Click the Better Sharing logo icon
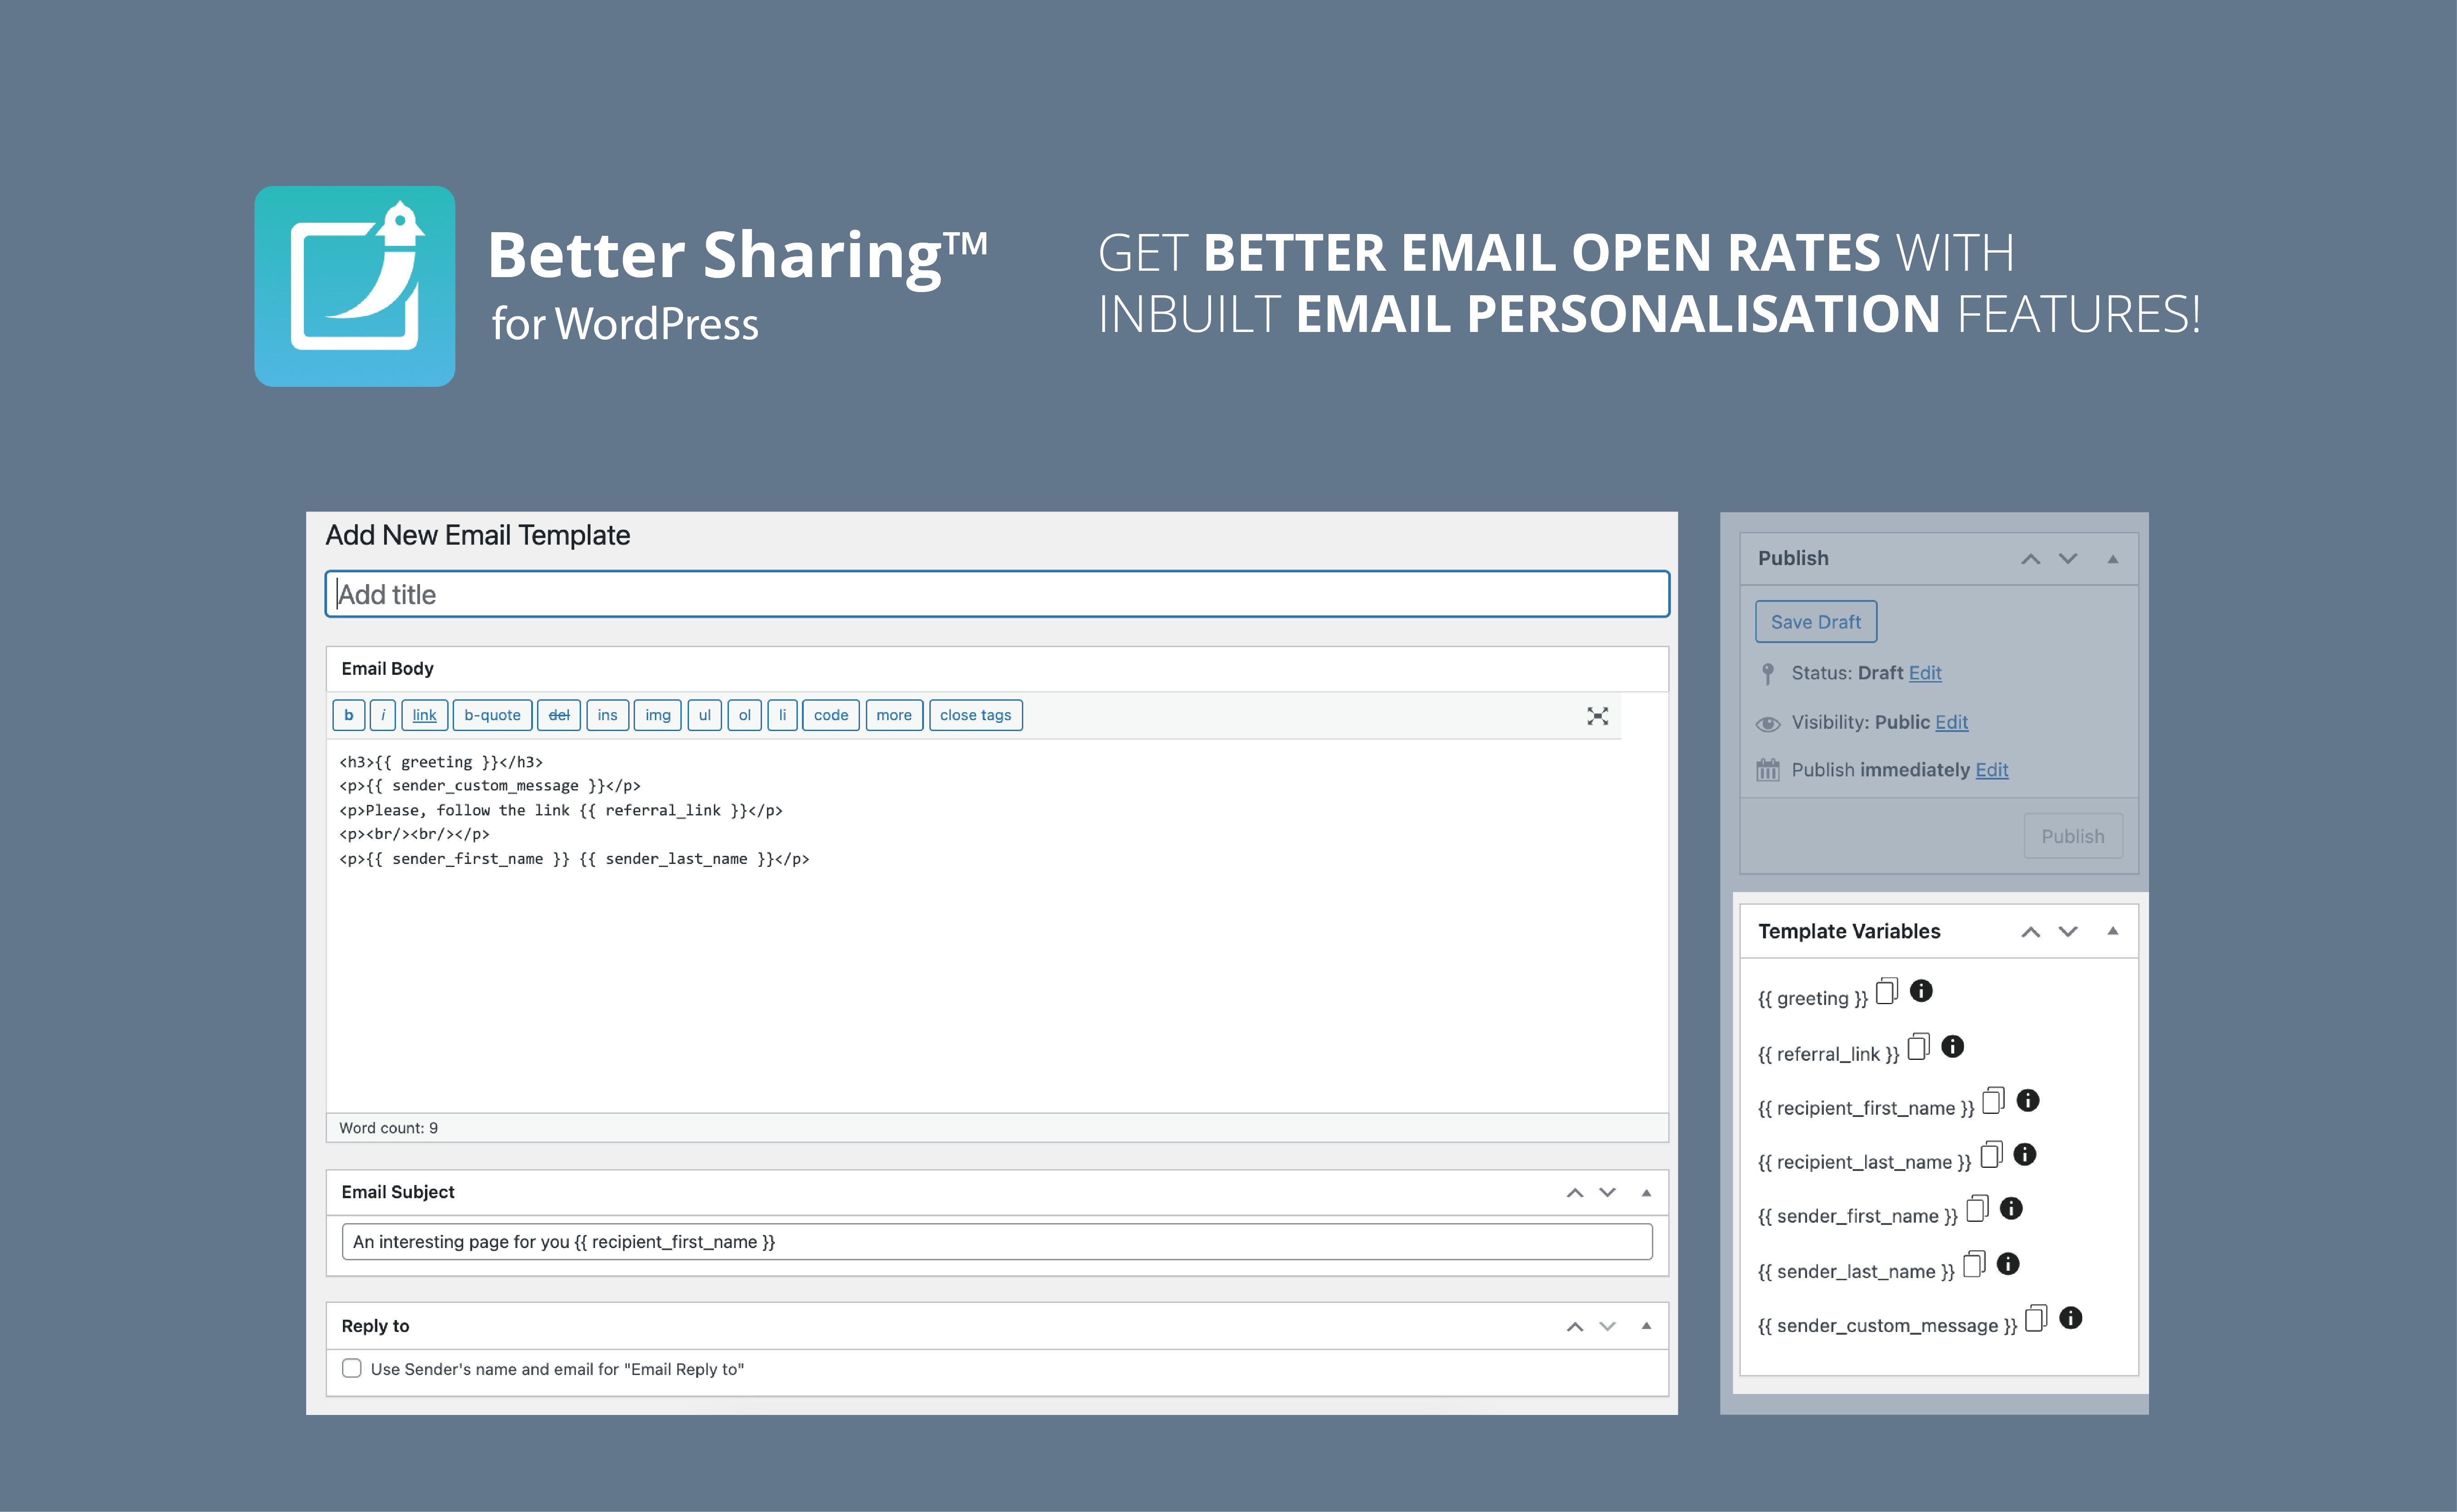The image size is (2457, 1512). click(355, 286)
